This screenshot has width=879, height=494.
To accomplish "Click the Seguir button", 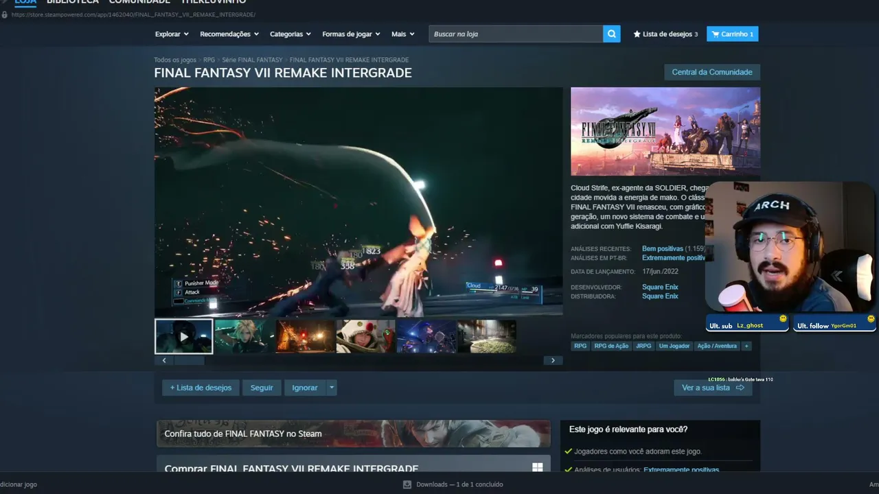I will click(262, 388).
